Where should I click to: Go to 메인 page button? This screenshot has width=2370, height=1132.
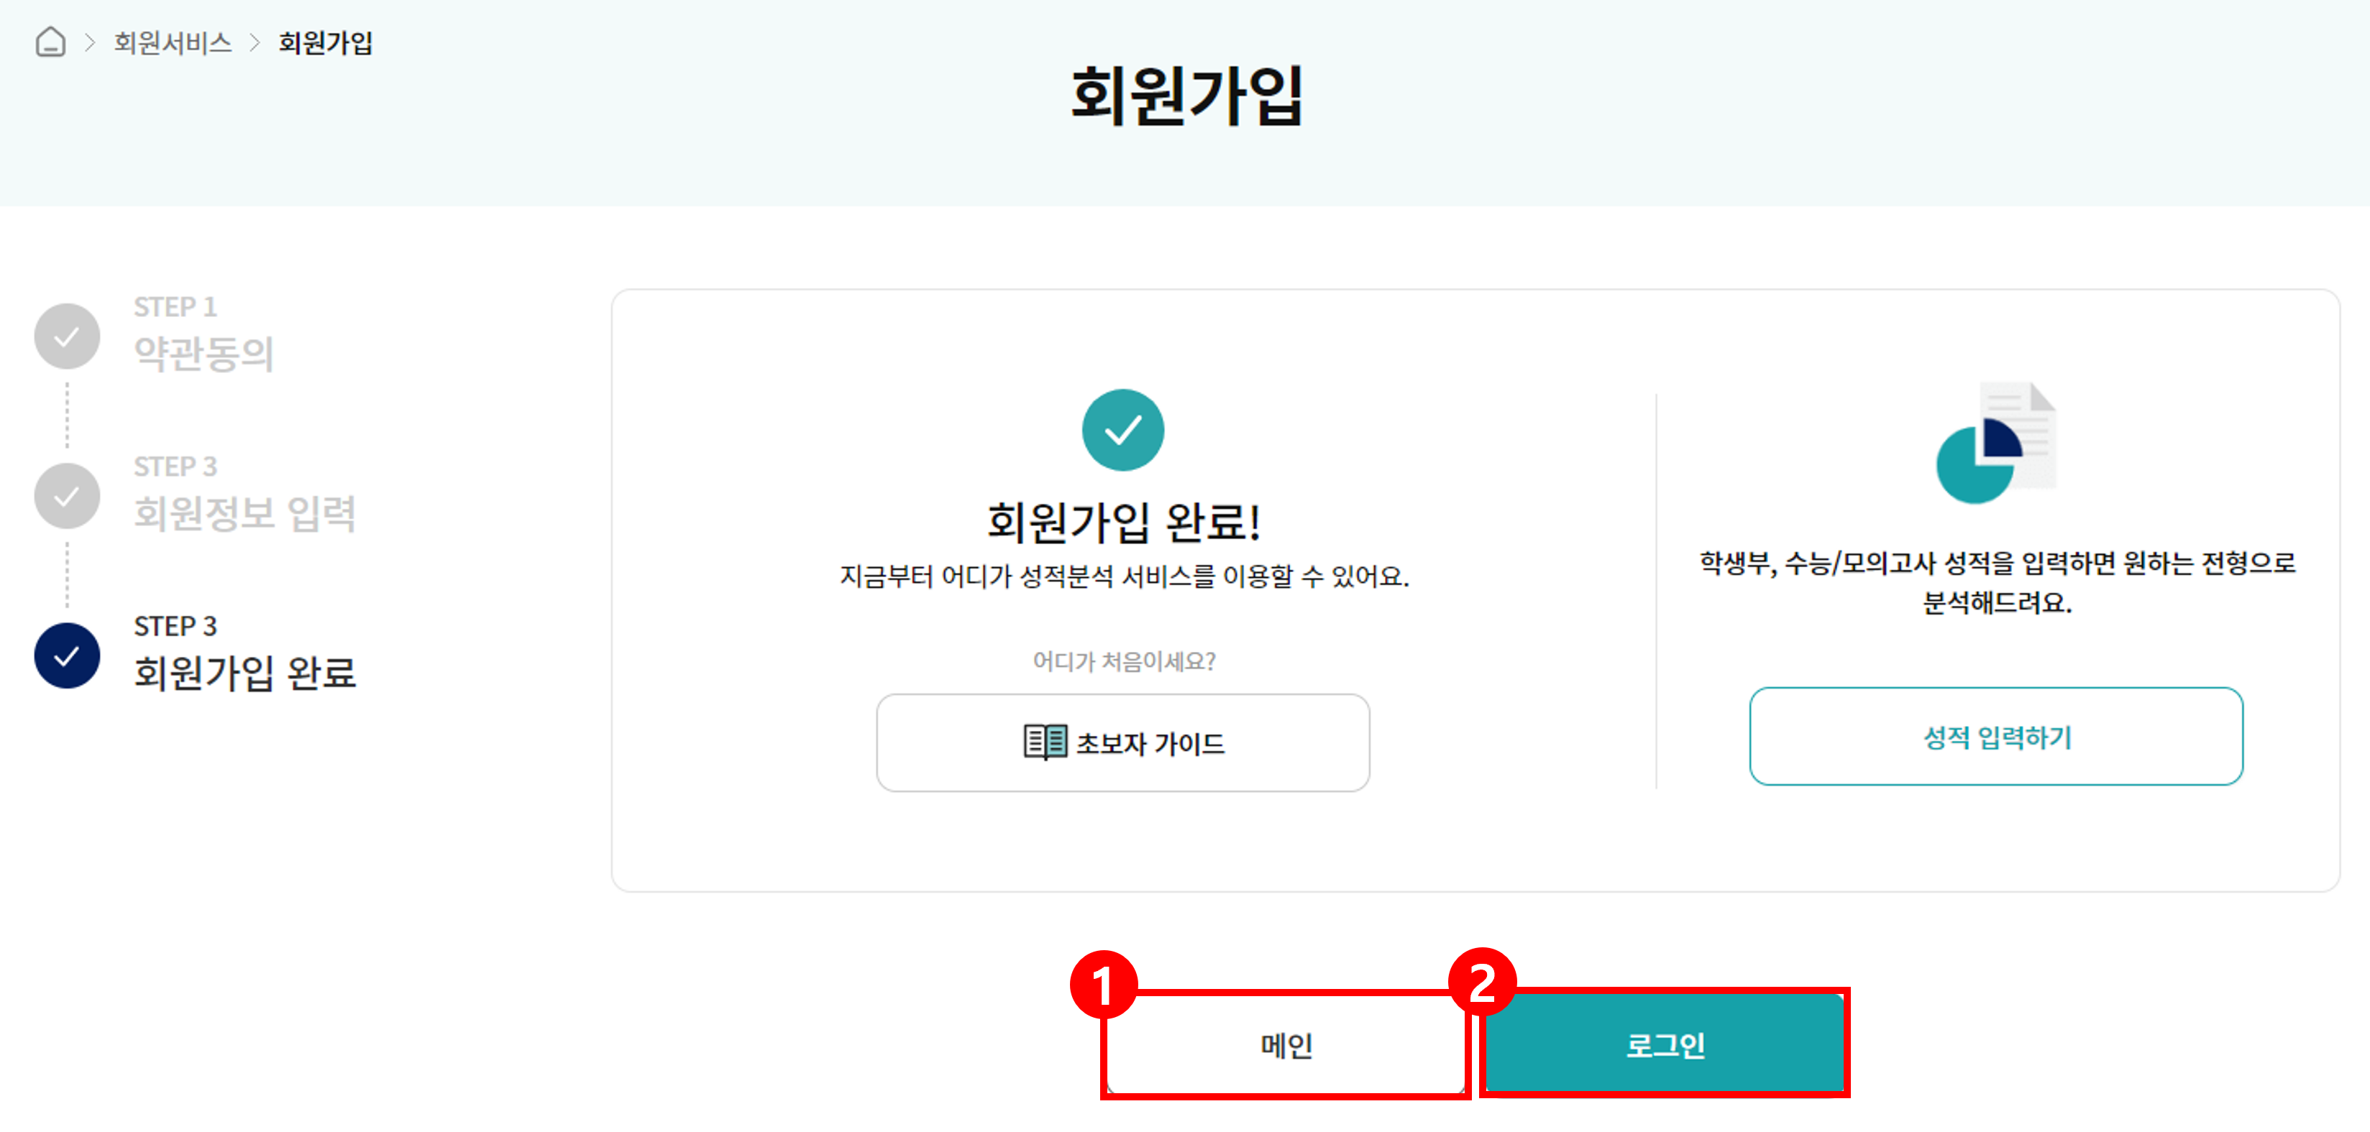click(1285, 1046)
